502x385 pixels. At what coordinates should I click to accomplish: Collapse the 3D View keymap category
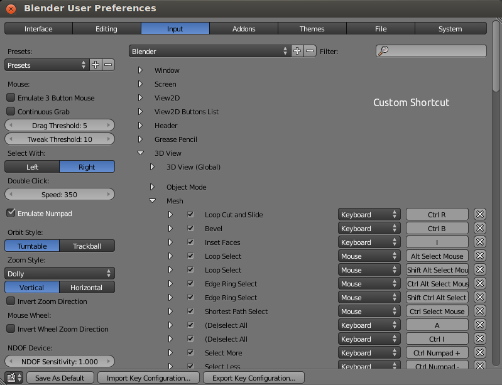pos(140,153)
